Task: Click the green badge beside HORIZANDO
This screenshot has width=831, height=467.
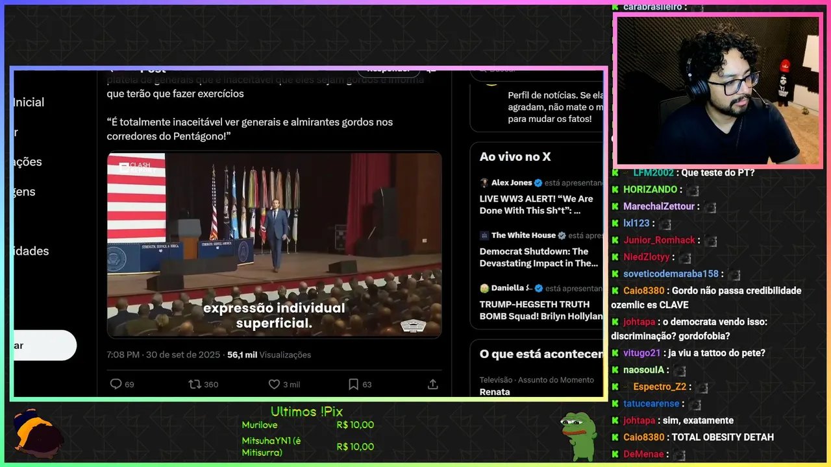Action: [615, 189]
